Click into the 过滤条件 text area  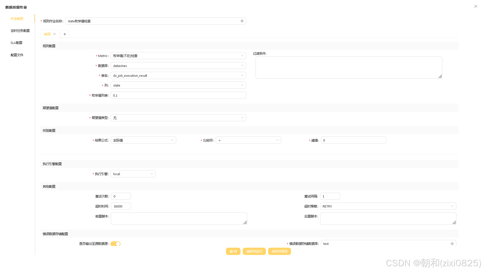click(x=349, y=67)
